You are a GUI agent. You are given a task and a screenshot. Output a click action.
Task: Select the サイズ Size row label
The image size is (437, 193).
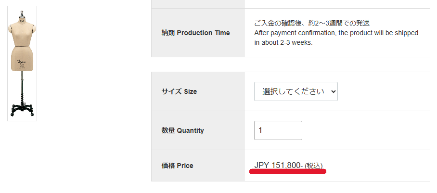pyautogui.click(x=179, y=91)
